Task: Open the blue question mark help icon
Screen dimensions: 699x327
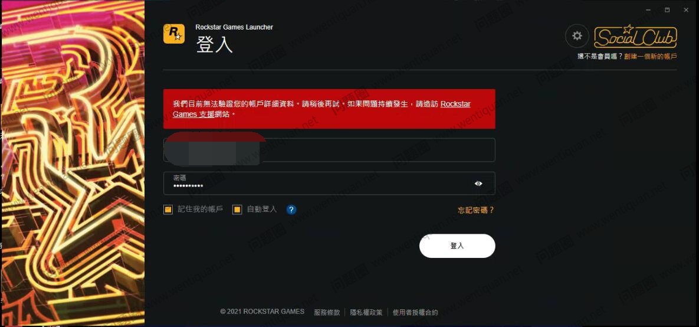Action: (291, 209)
